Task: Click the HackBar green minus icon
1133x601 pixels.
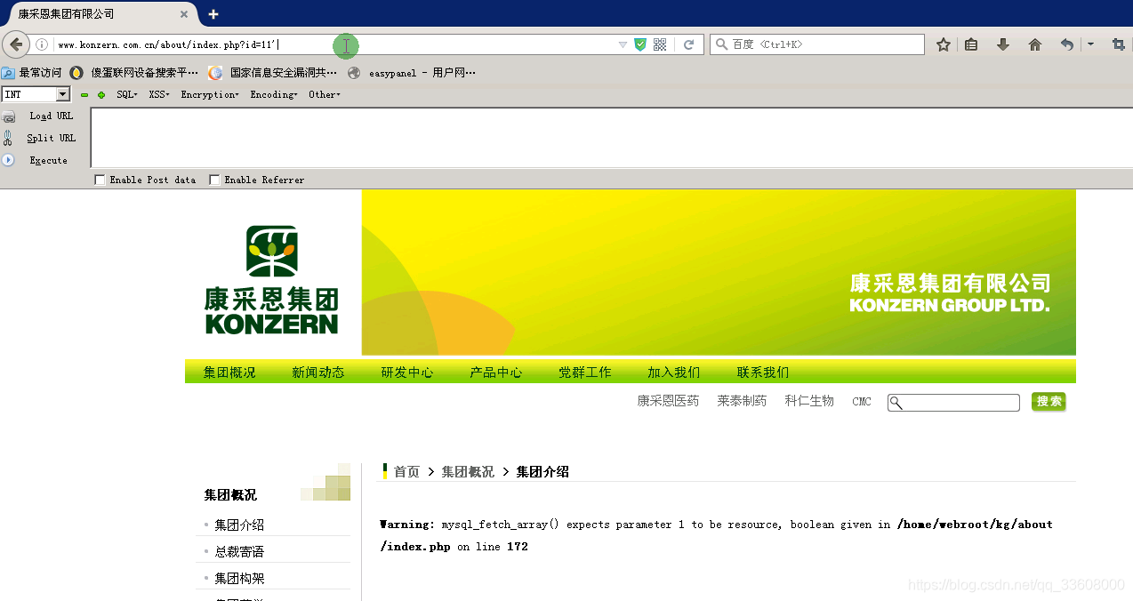Action: click(x=84, y=94)
